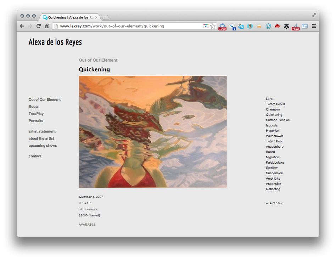Click the "4 of 18" page counter

pyautogui.click(x=274, y=203)
